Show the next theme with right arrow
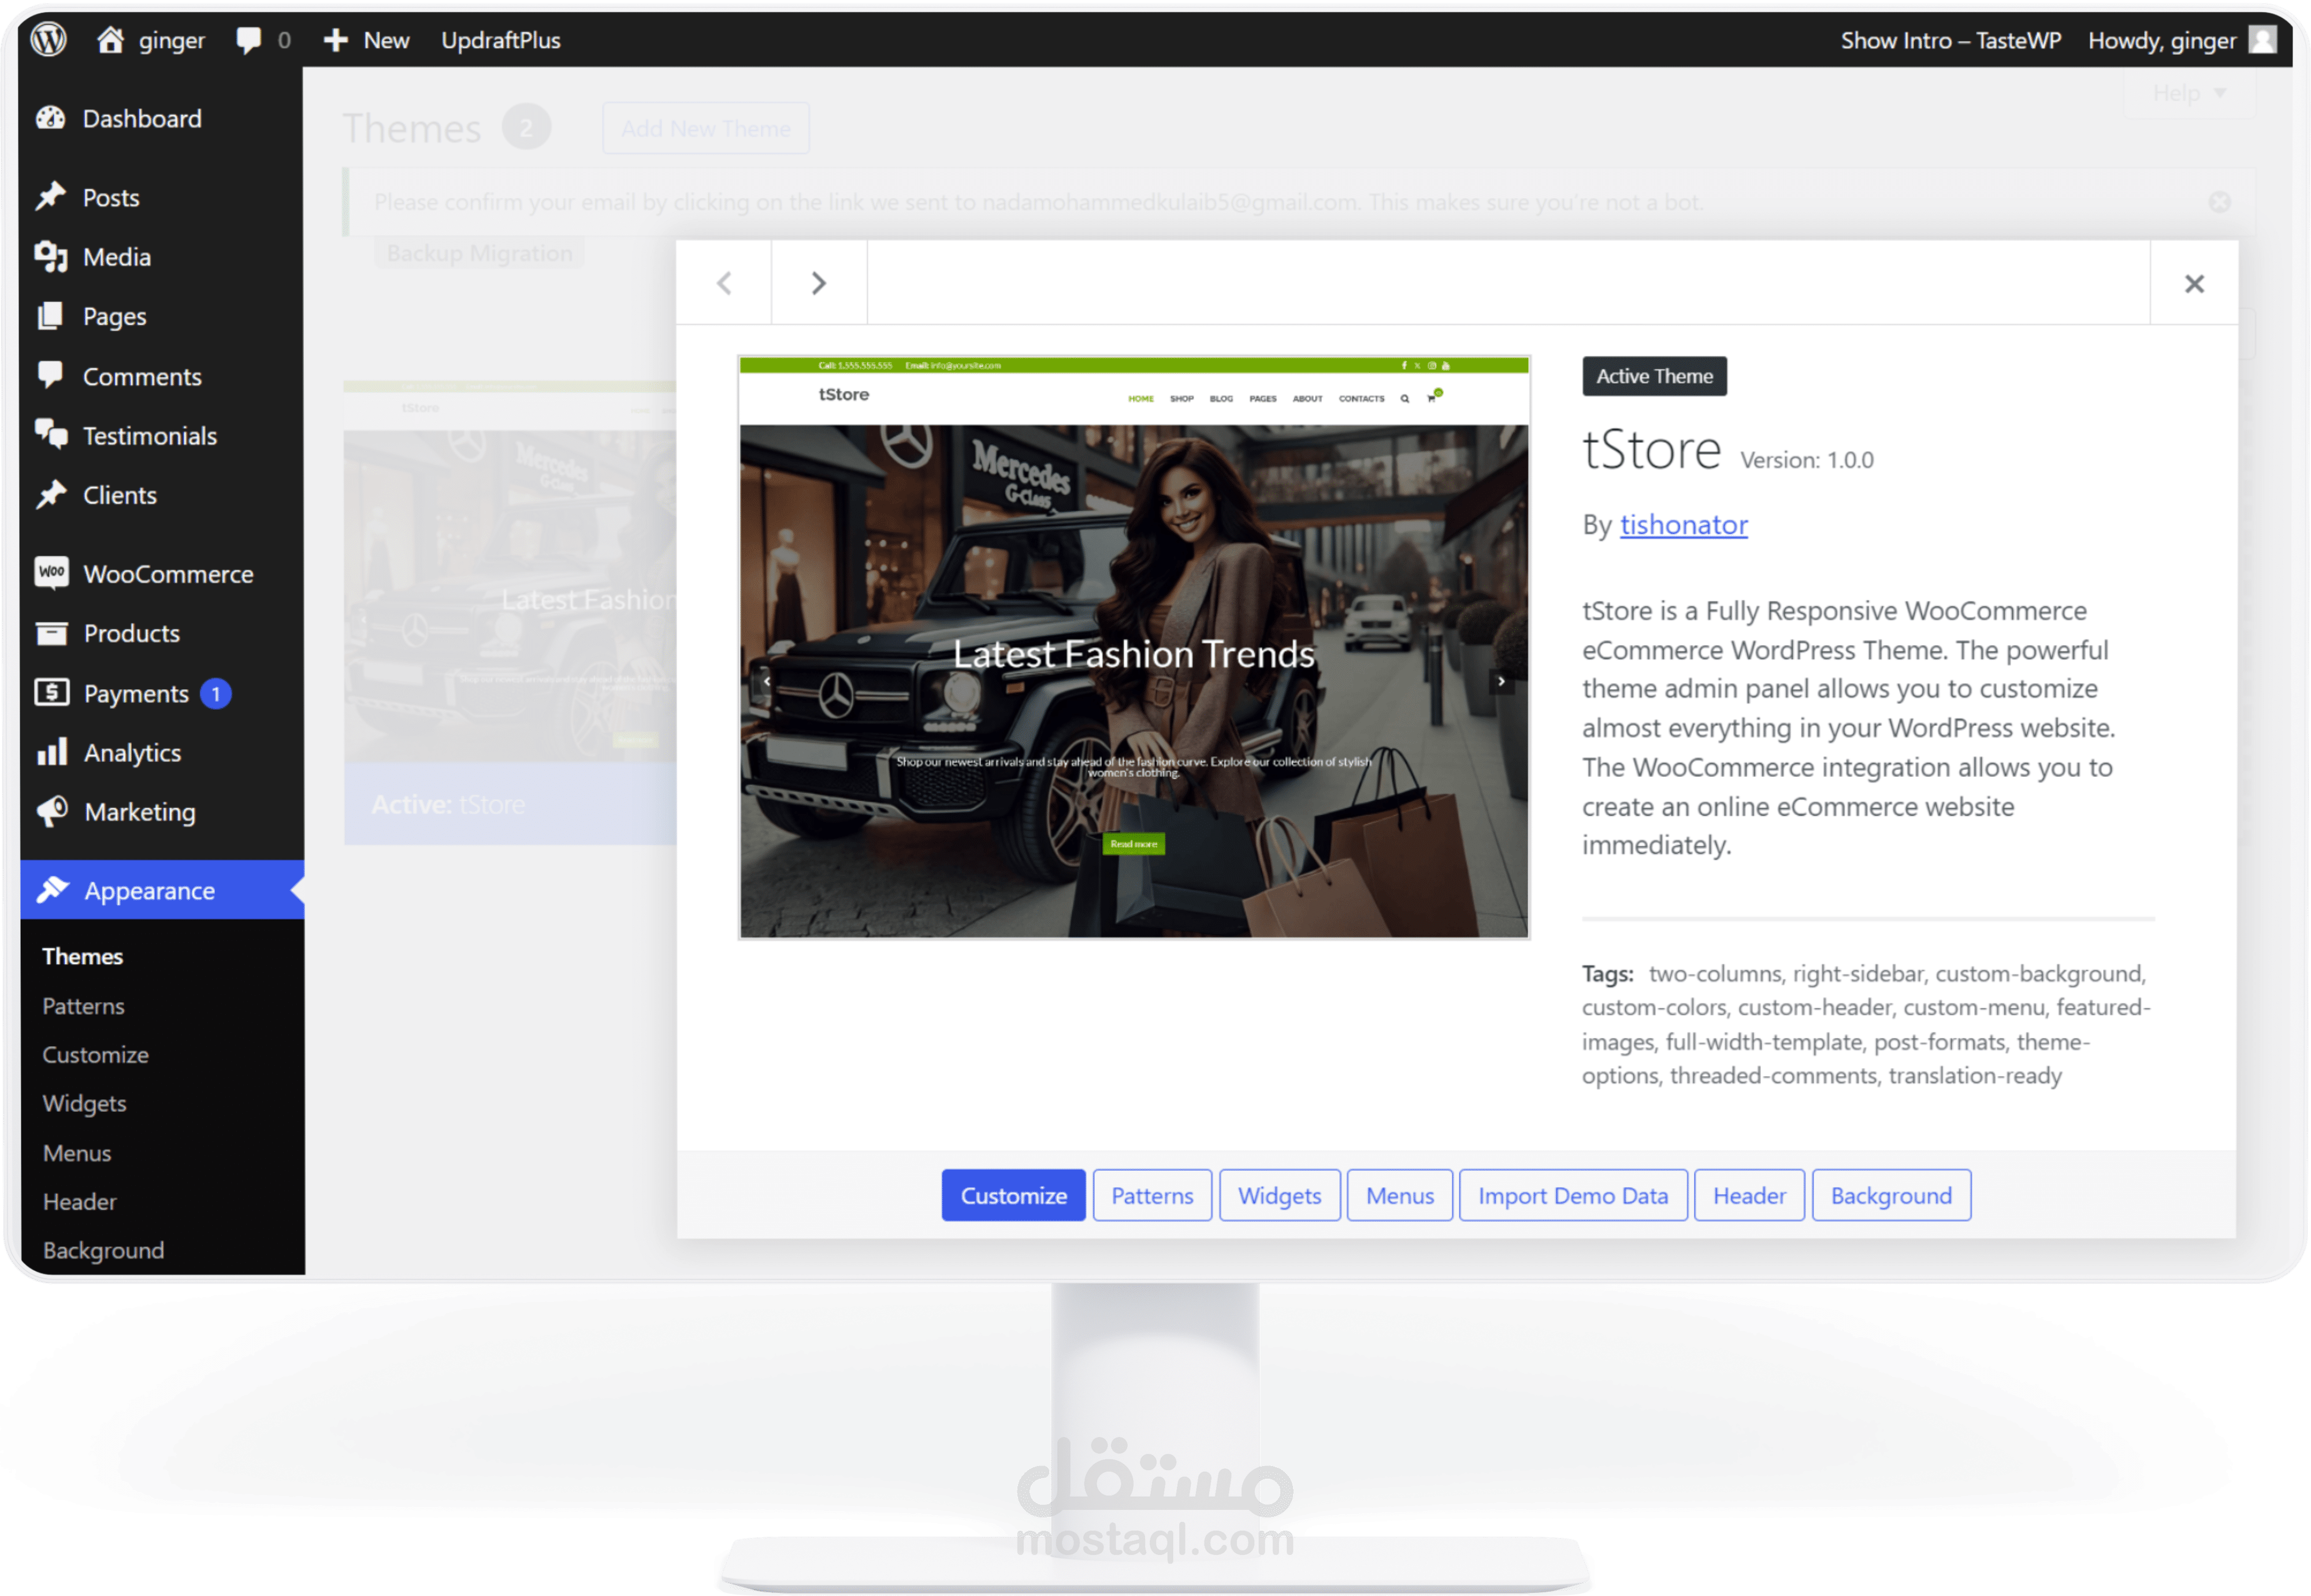 [819, 284]
